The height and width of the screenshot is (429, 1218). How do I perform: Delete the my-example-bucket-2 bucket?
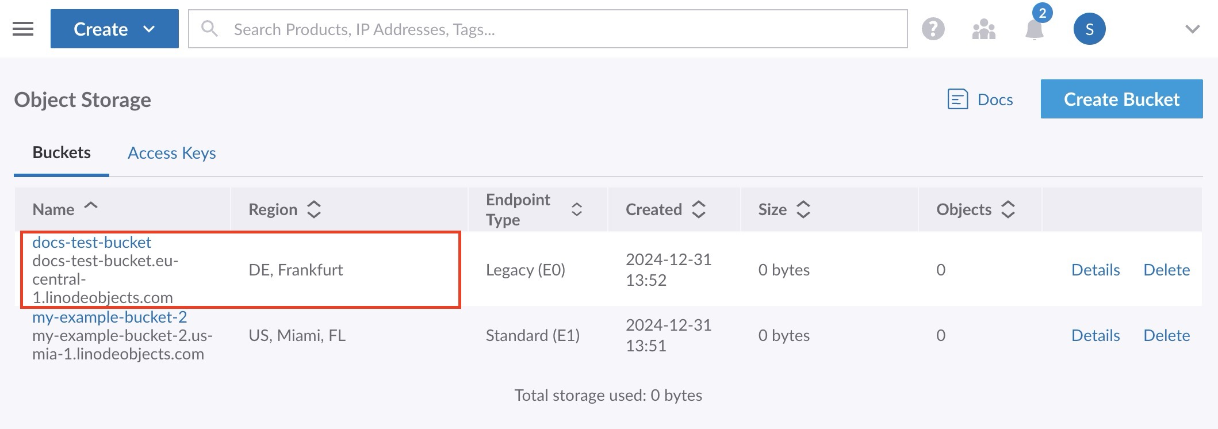pos(1166,335)
